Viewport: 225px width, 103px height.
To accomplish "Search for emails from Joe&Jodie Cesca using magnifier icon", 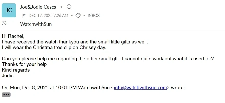I will click(x=69, y=7).
